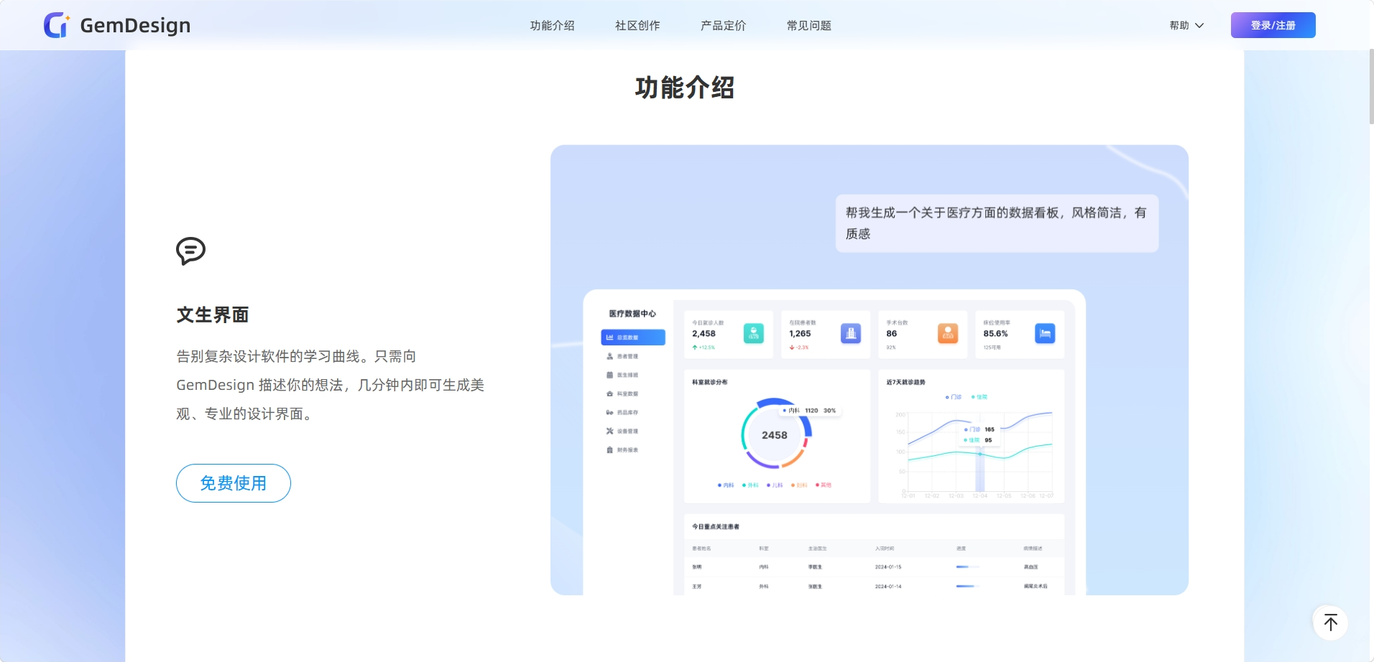Click the 2024-01-15 date cell in the table
This screenshot has width=1374, height=662.
coord(888,567)
